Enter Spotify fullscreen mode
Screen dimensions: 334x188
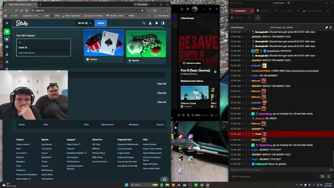(216, 115)
